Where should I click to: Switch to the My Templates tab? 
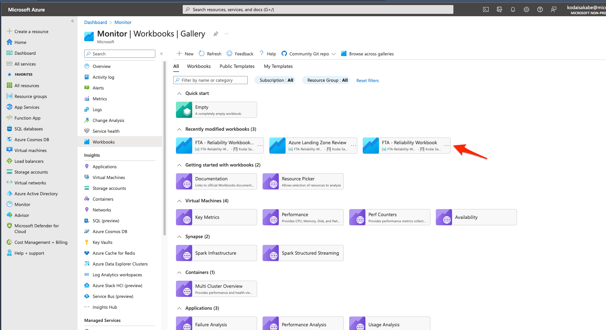(x=278, y=66)
